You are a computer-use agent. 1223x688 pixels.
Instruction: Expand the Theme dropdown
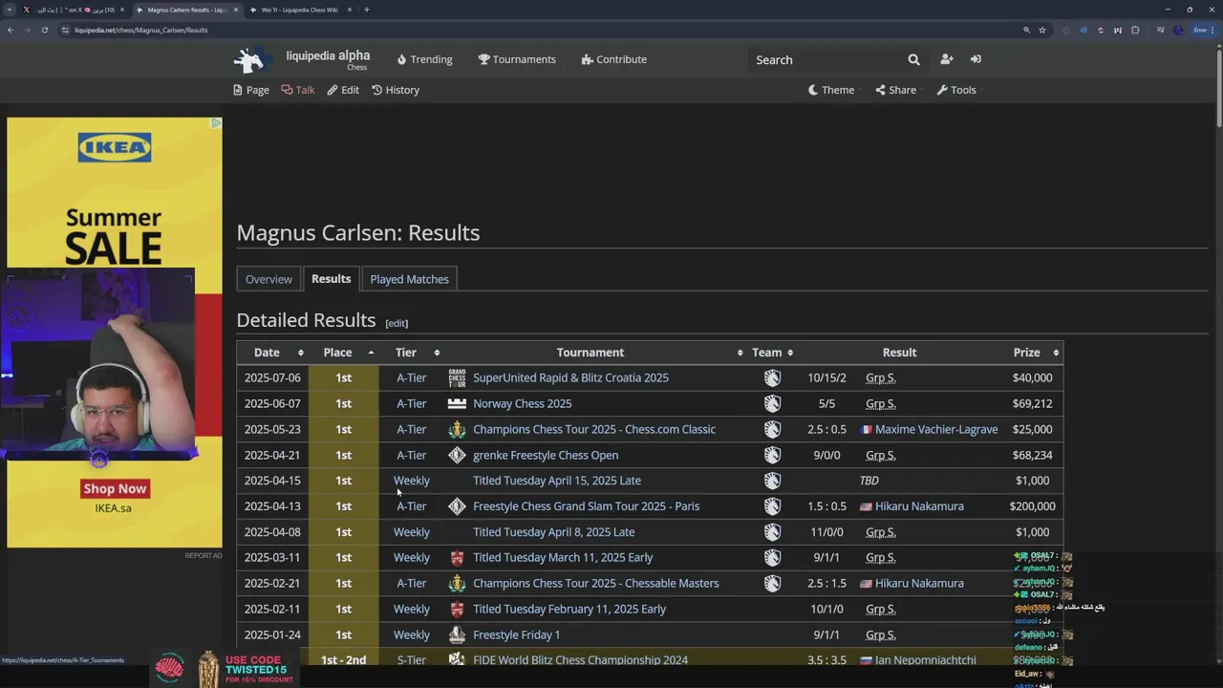pyautogui.click(x=832, y=90)
